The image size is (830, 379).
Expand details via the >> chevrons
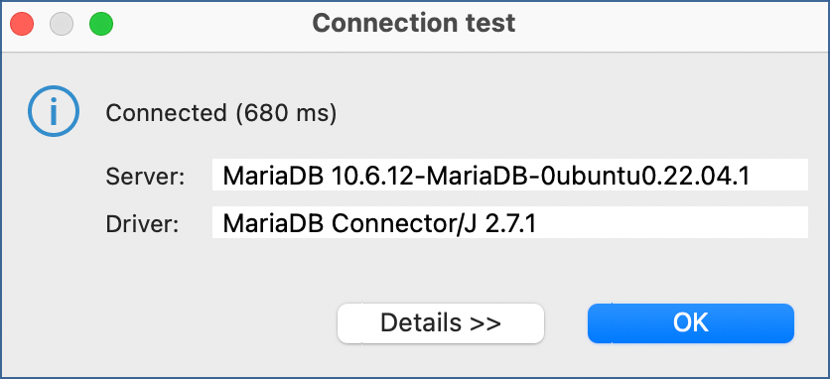(x=485, y=322)
